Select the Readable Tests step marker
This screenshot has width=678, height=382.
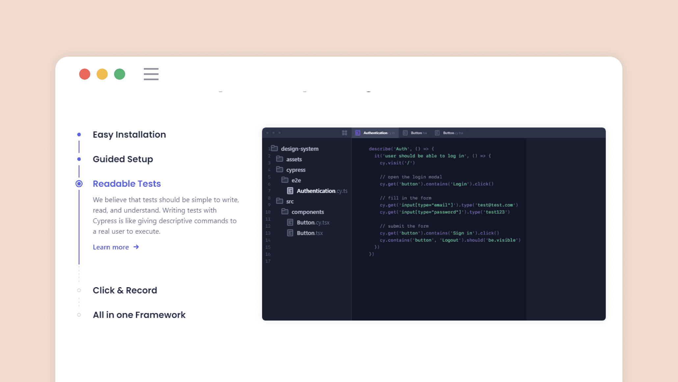point(79,184)
